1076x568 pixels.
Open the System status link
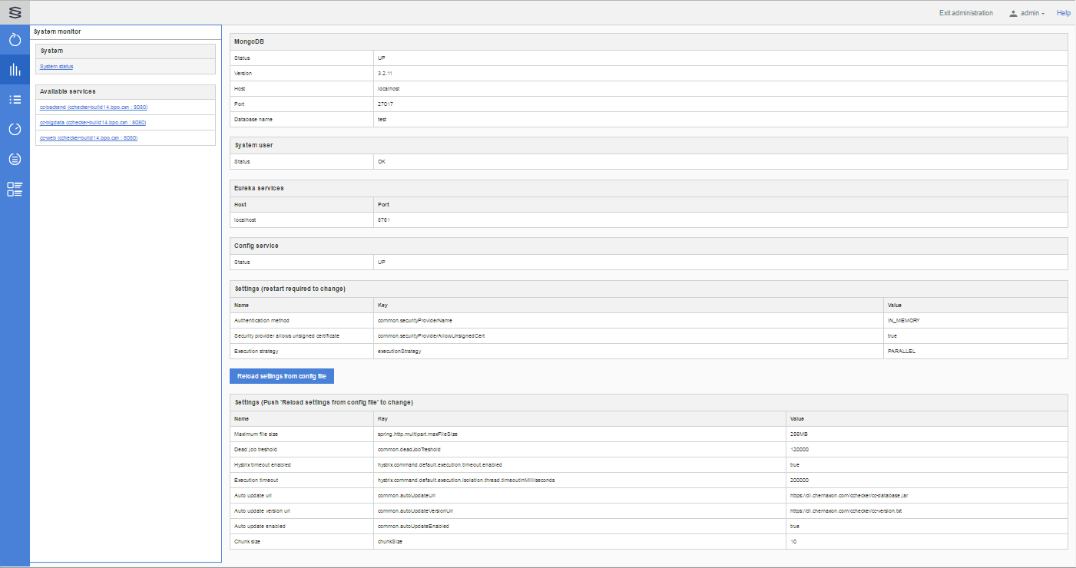click(56, 67)
